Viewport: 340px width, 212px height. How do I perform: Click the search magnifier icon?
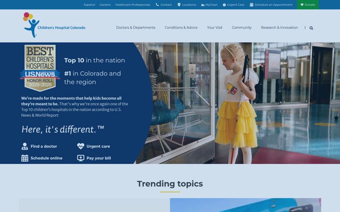point(311,28)
